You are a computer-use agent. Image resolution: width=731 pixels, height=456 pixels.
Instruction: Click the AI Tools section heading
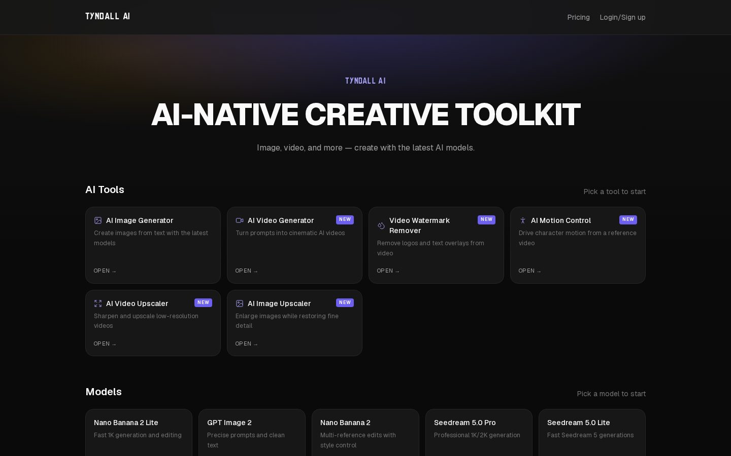pos(105,189)
